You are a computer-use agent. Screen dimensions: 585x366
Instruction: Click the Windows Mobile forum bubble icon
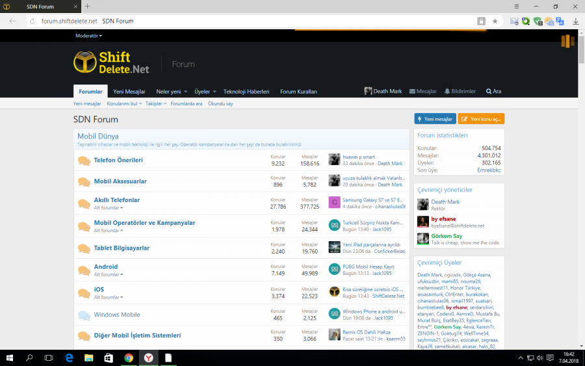coord(84,315)
